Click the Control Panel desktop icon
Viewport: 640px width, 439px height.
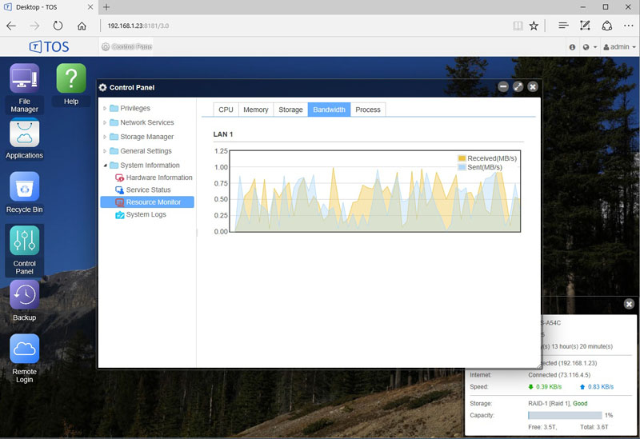(24, 241)
